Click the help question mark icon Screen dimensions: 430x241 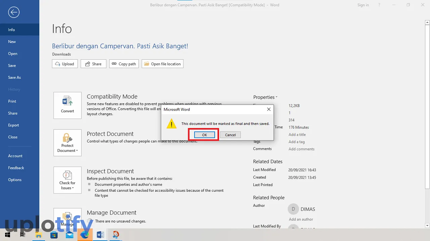tap(379, 5)
